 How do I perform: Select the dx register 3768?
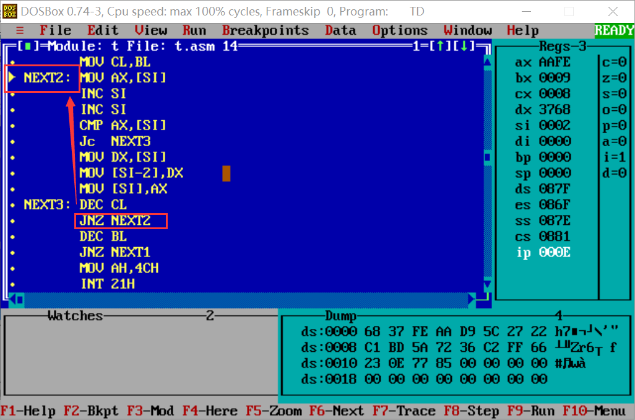(543, 110)
